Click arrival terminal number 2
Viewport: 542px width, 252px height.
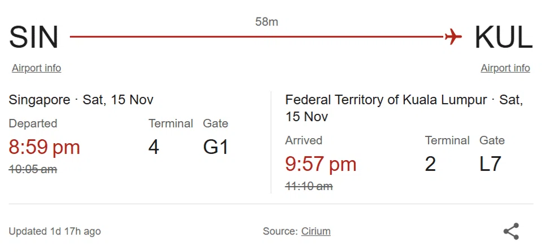coord(430,165)
